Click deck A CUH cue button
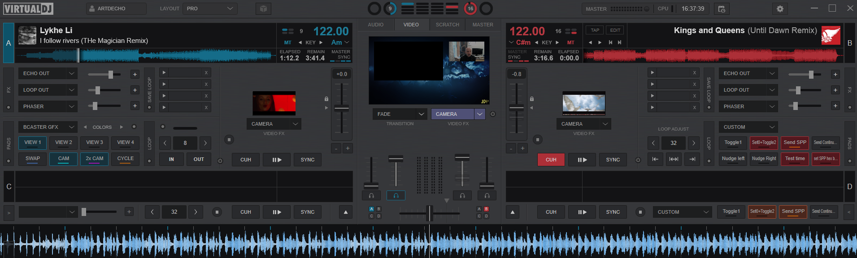Screen dimensions: 857x258 point(246,160)
